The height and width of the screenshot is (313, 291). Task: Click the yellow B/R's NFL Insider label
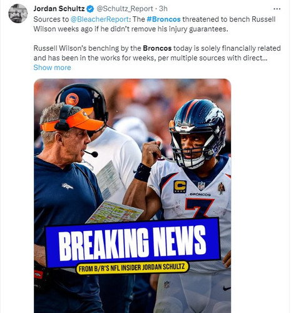click(x=132, y=268)
